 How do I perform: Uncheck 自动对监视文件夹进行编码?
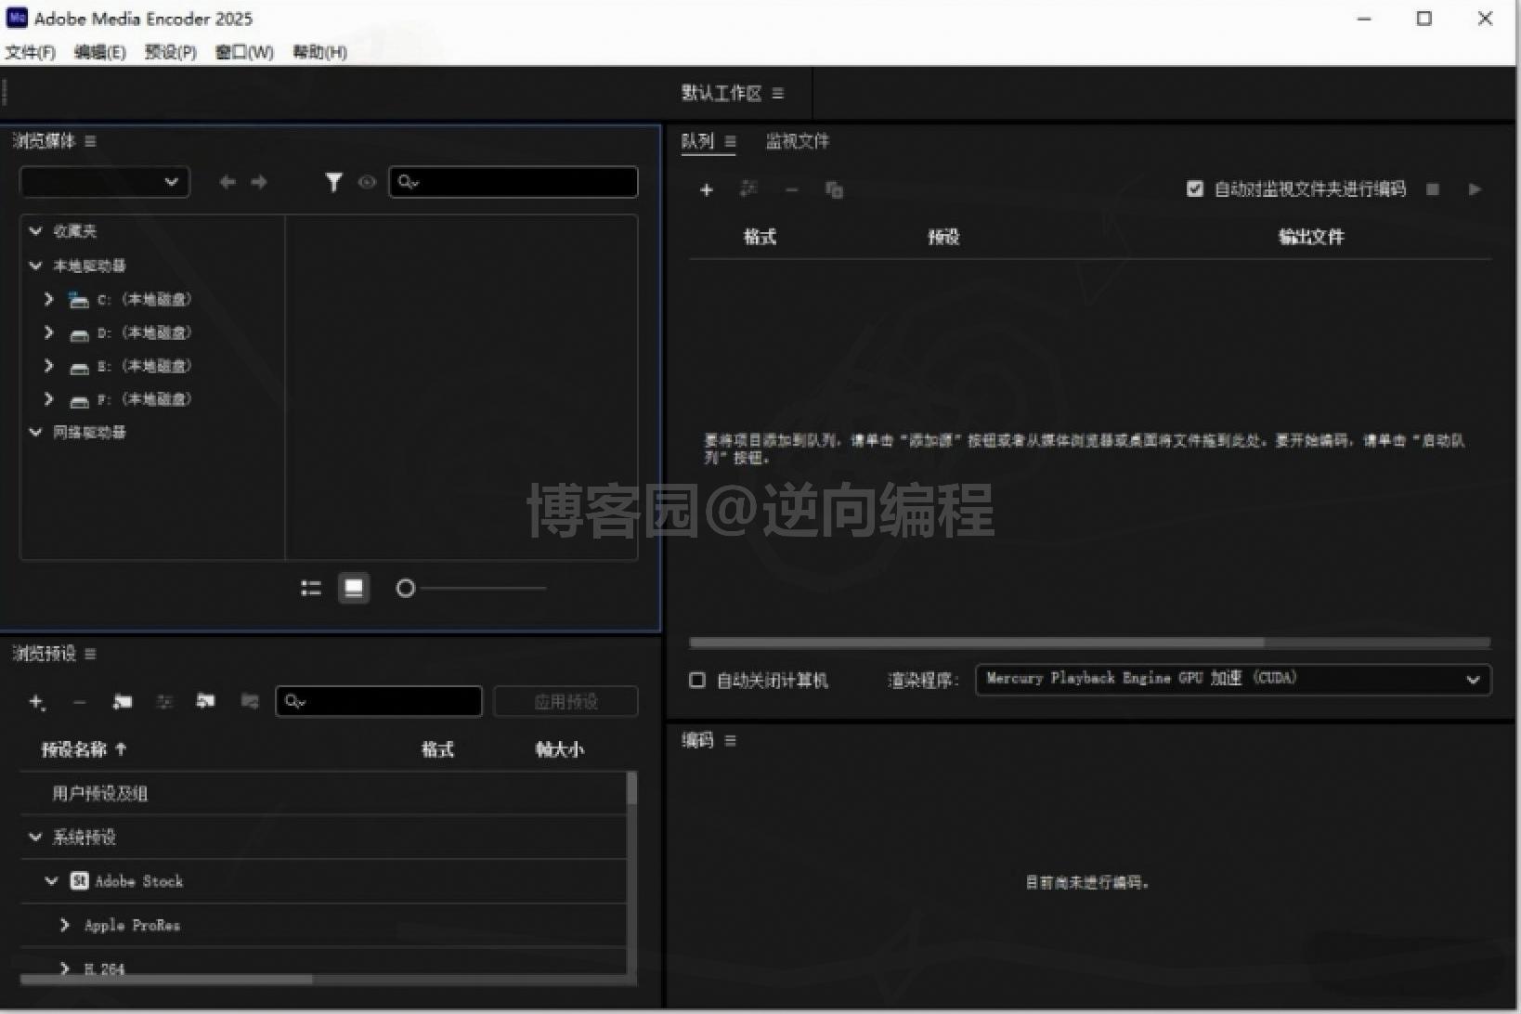(1195, 188)
